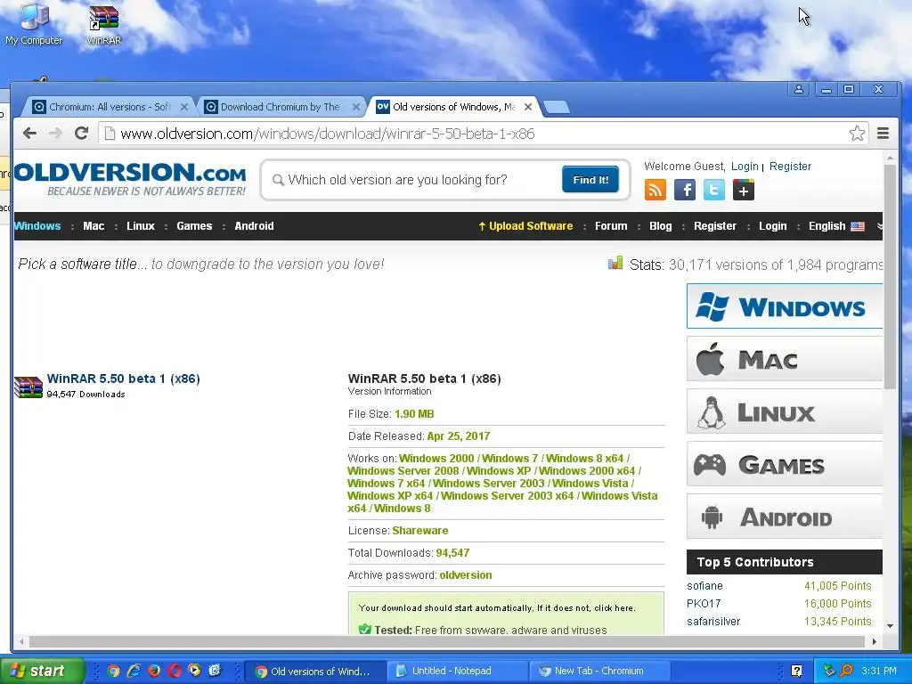Click Upload Software in nav bar
912x684 pixels.
coord(525,226)
